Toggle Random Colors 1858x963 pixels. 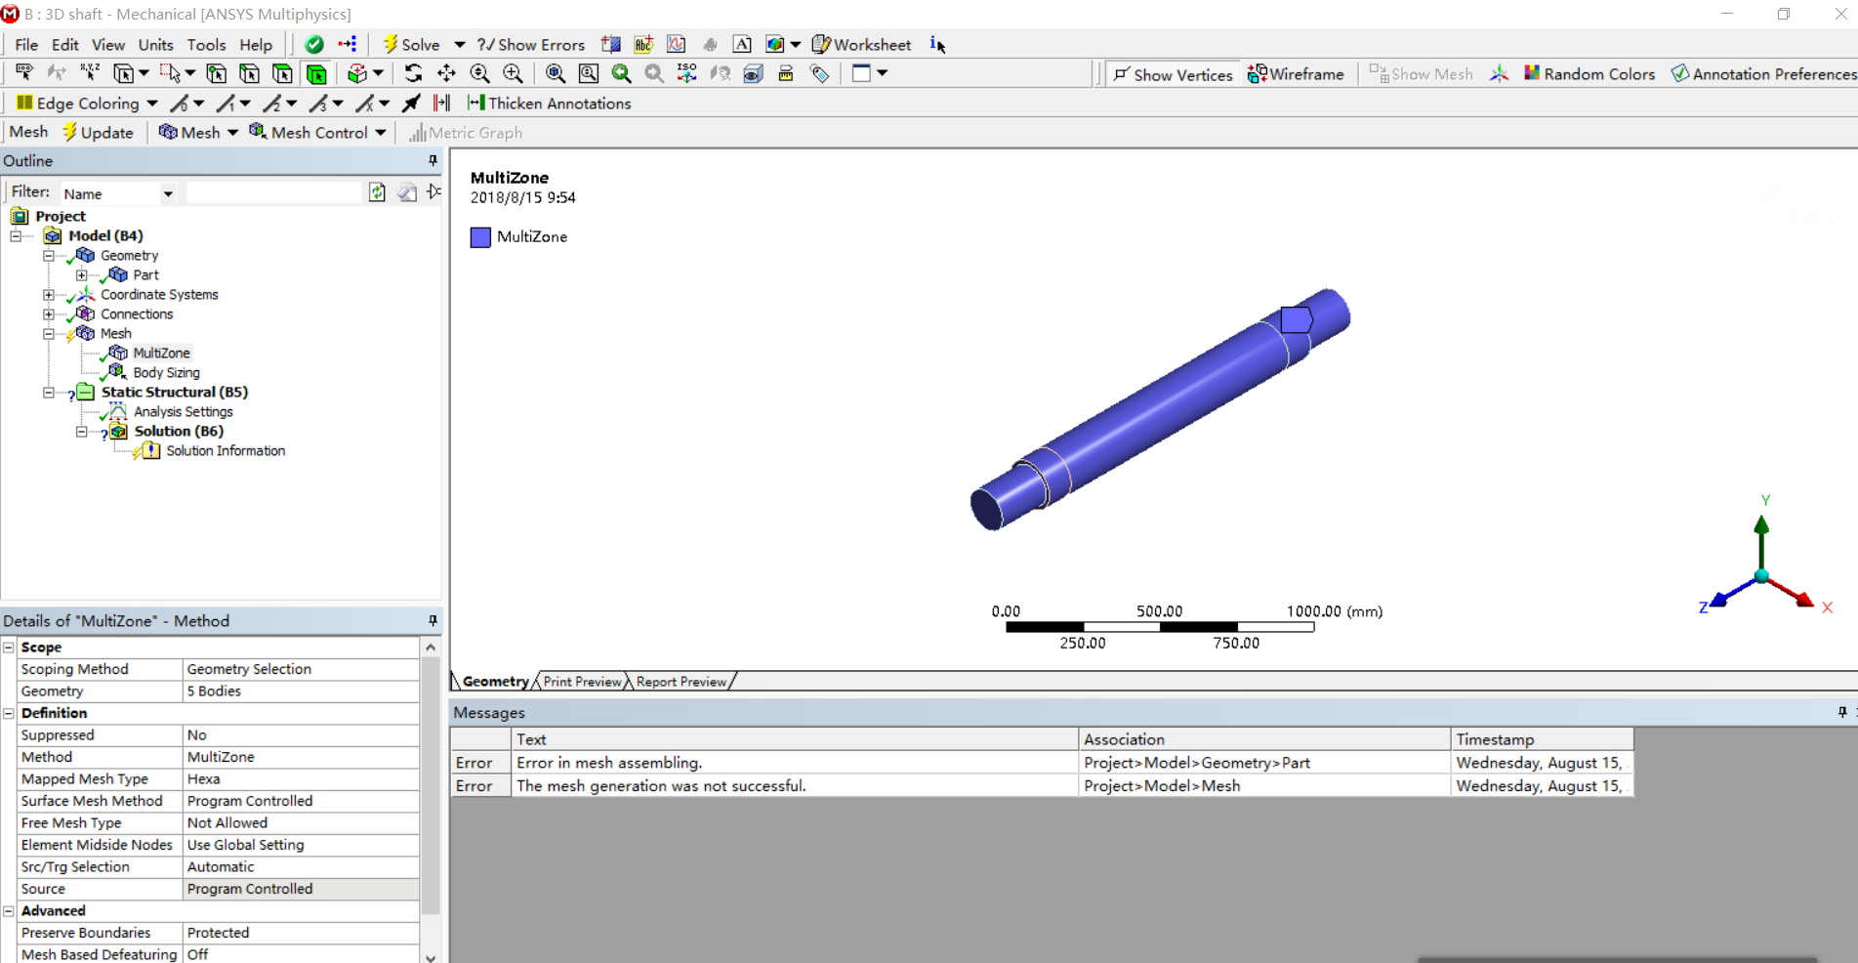click(1590, 74)
